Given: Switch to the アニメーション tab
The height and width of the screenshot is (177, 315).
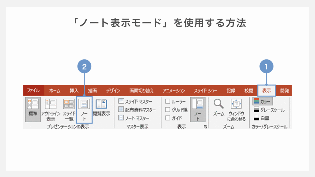Looking at the screenshot, I should 174,91.
